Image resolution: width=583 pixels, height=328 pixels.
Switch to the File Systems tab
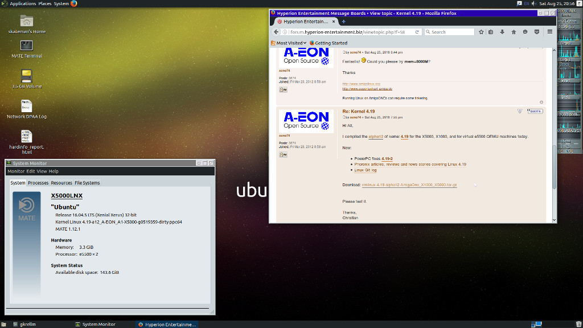[x=87, y=183]
